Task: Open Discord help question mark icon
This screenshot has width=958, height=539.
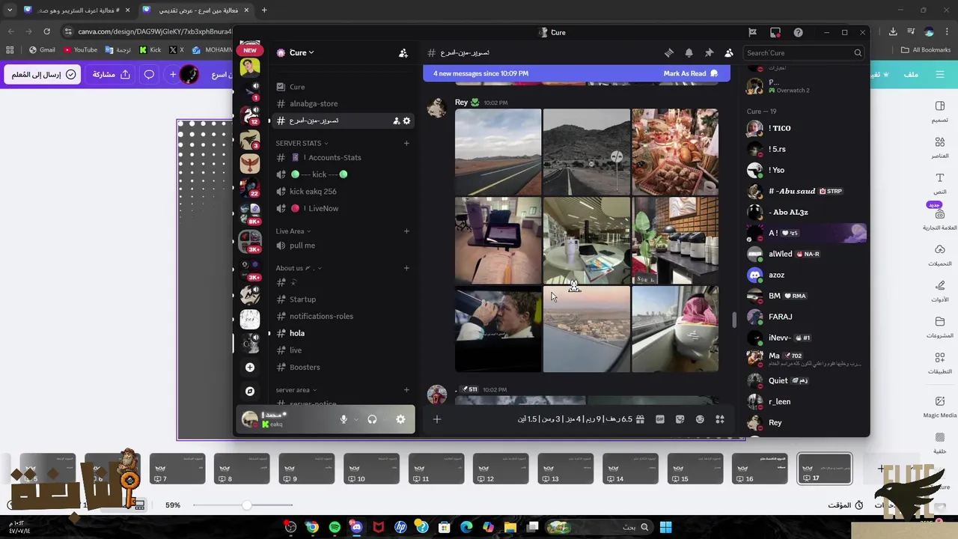Action: click(798, 32)
